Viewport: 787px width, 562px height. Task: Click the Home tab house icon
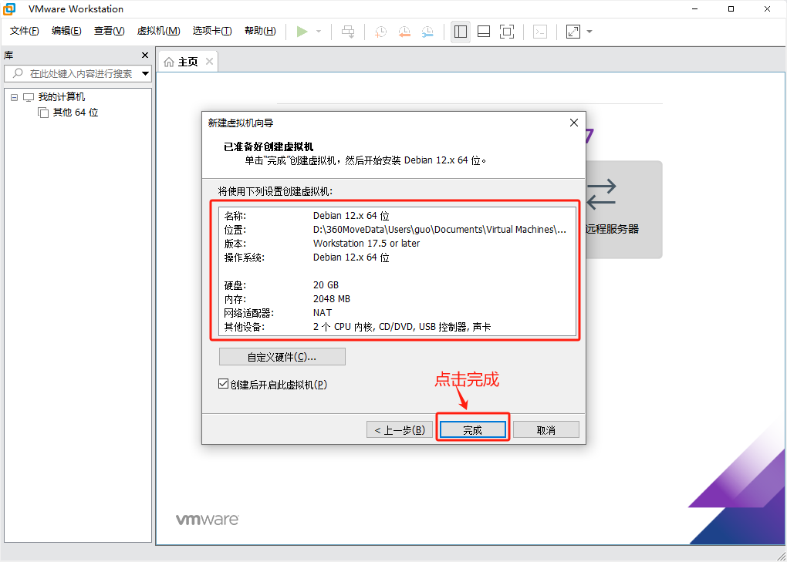[x=169, y=62]
